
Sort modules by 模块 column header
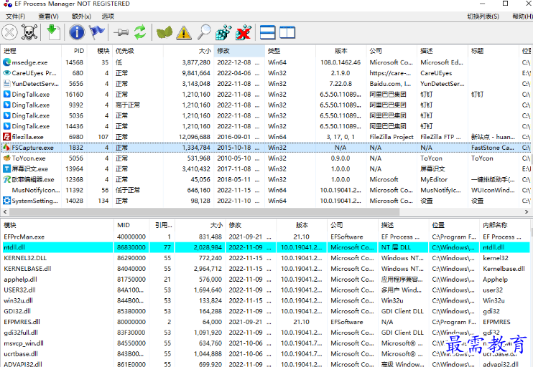(x=57, y=225)
